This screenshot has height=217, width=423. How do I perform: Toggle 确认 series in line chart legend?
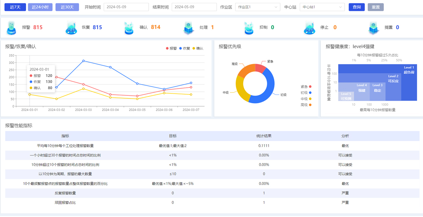[198, 48]
